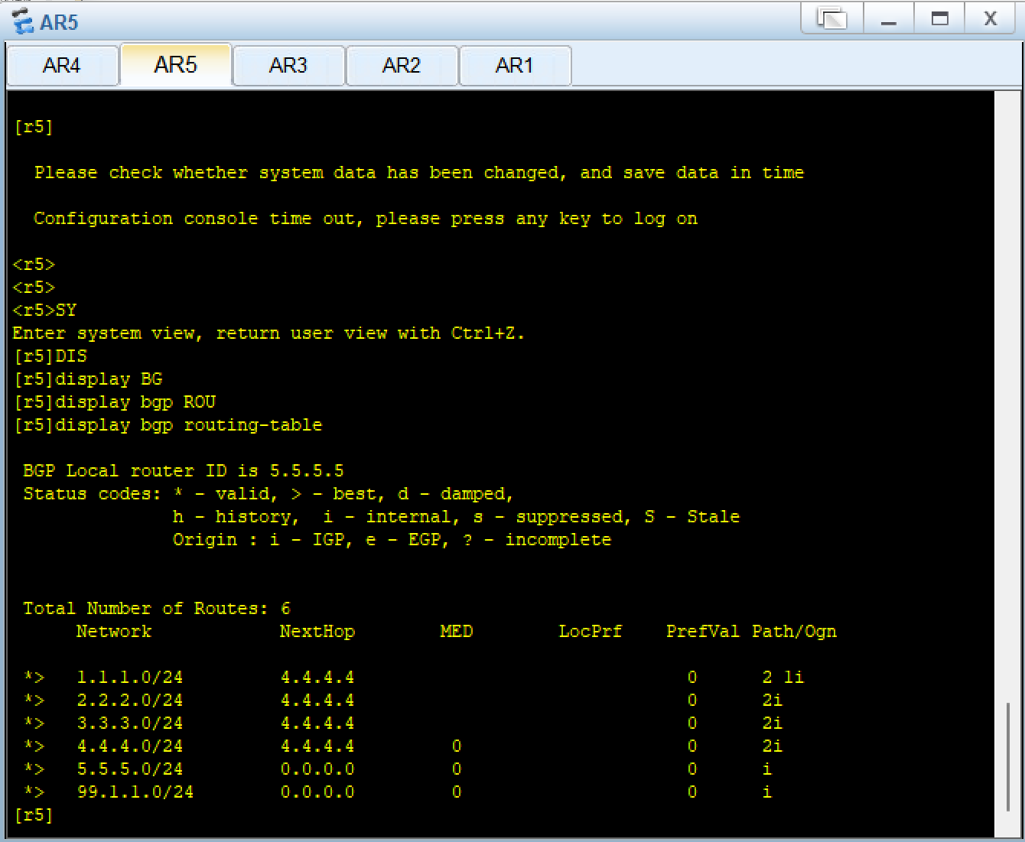This screenshot has height=842, width=1025.
Task: Click the Status codes legend line
Action: tap(268, 494)
